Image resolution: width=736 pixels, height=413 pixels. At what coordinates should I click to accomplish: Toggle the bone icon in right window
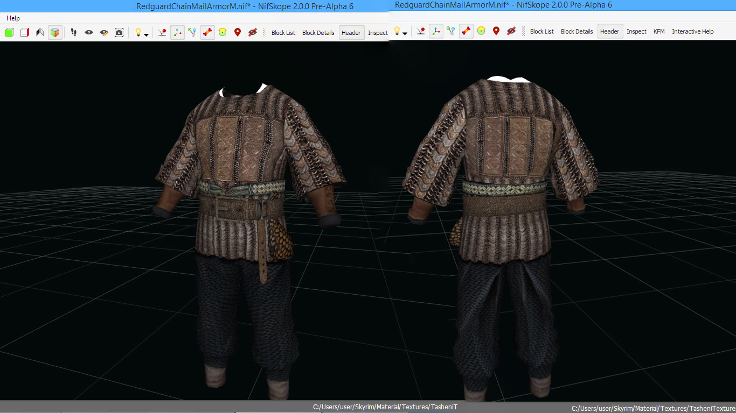(466, 31)
